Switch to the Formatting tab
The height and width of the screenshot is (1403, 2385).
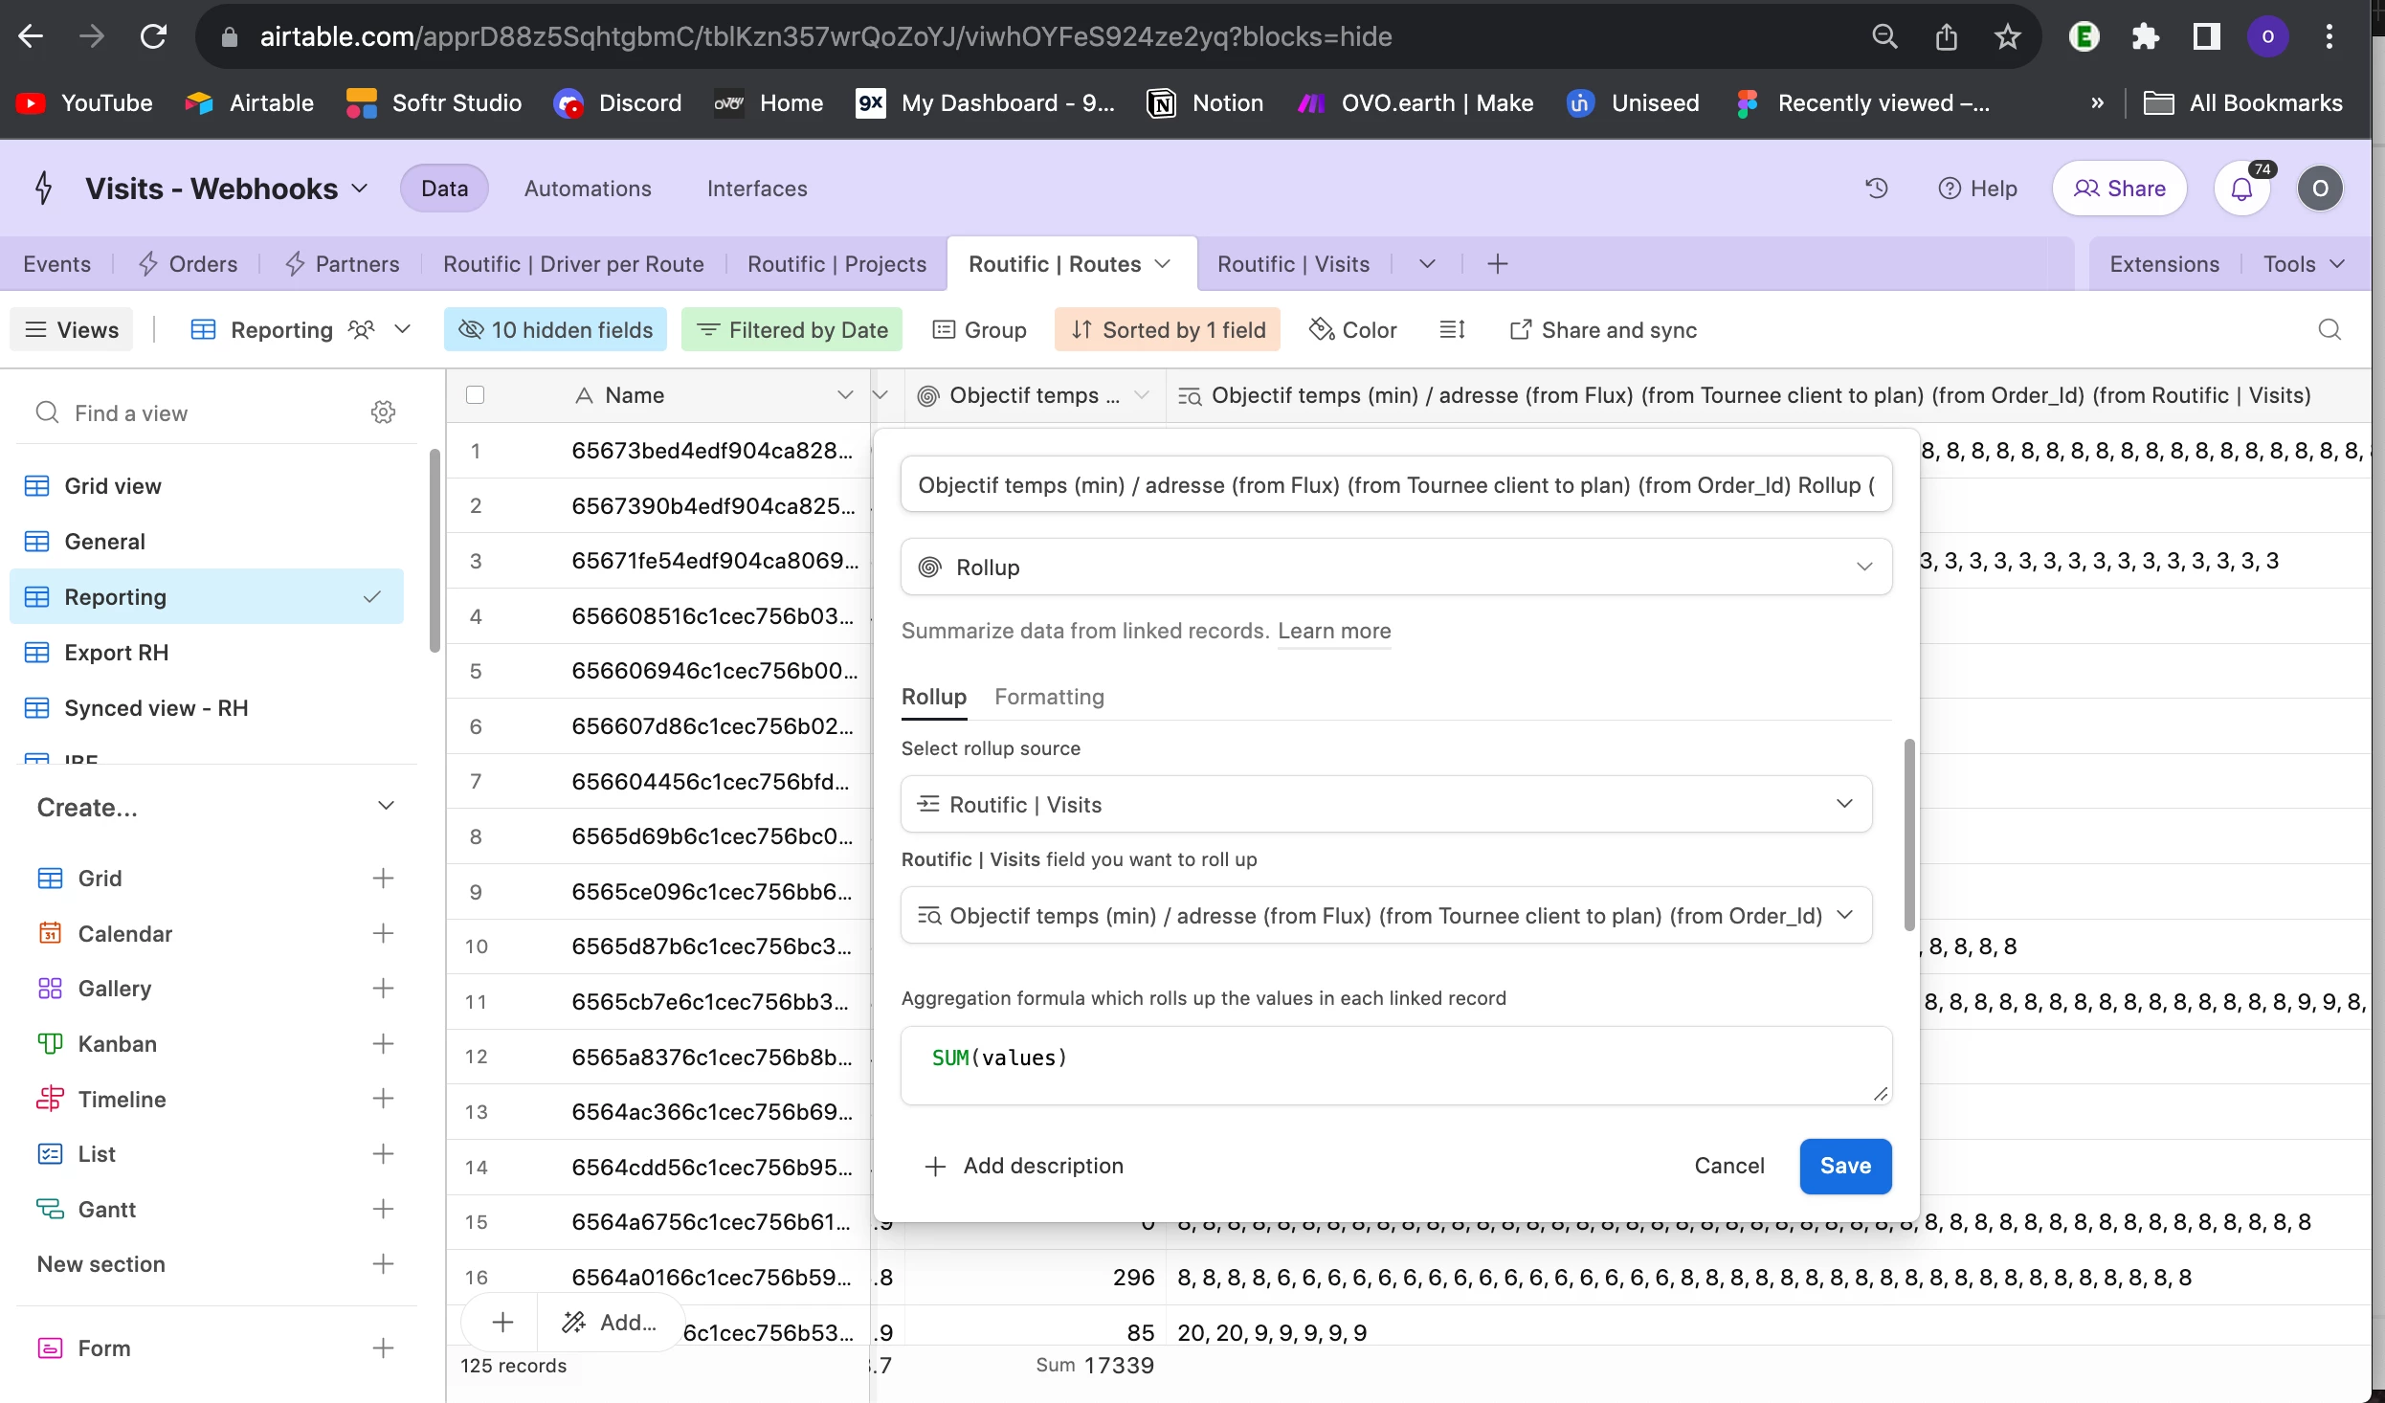pyautogui.click(x=1049, y=697)
